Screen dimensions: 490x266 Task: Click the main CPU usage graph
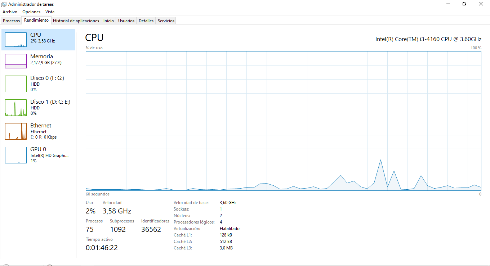point(284,121)
